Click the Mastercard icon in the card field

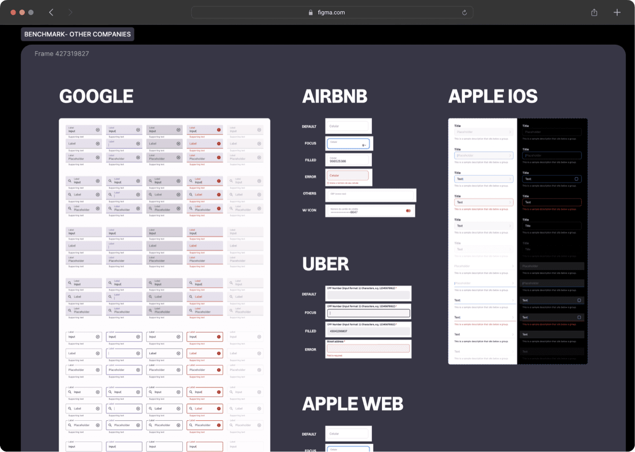tap(408, 211)
